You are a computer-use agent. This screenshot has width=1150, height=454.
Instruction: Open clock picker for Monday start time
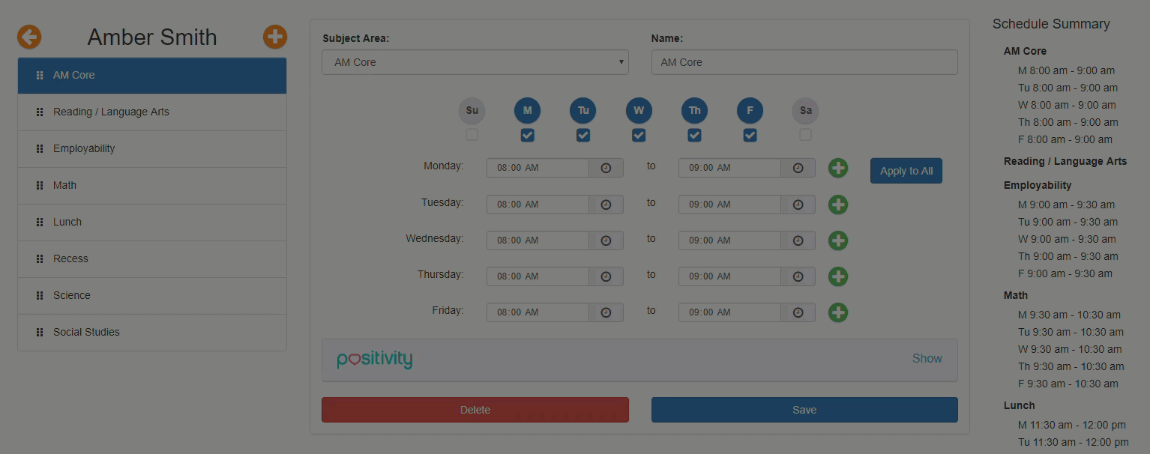[x=606, y=168]
